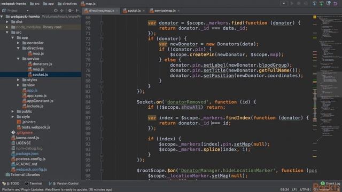Collapse the directives folder
The height and width of the screenshot is (192, 342).
pos(18,48)
